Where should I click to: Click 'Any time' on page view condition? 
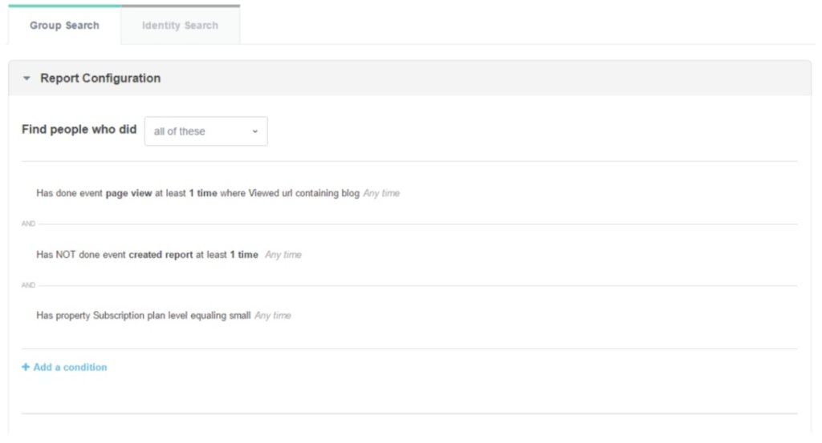381,193
